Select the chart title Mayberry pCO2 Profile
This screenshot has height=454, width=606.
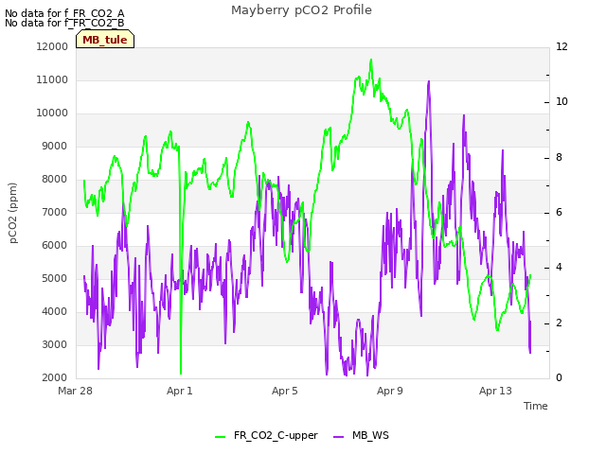[301, 10]
